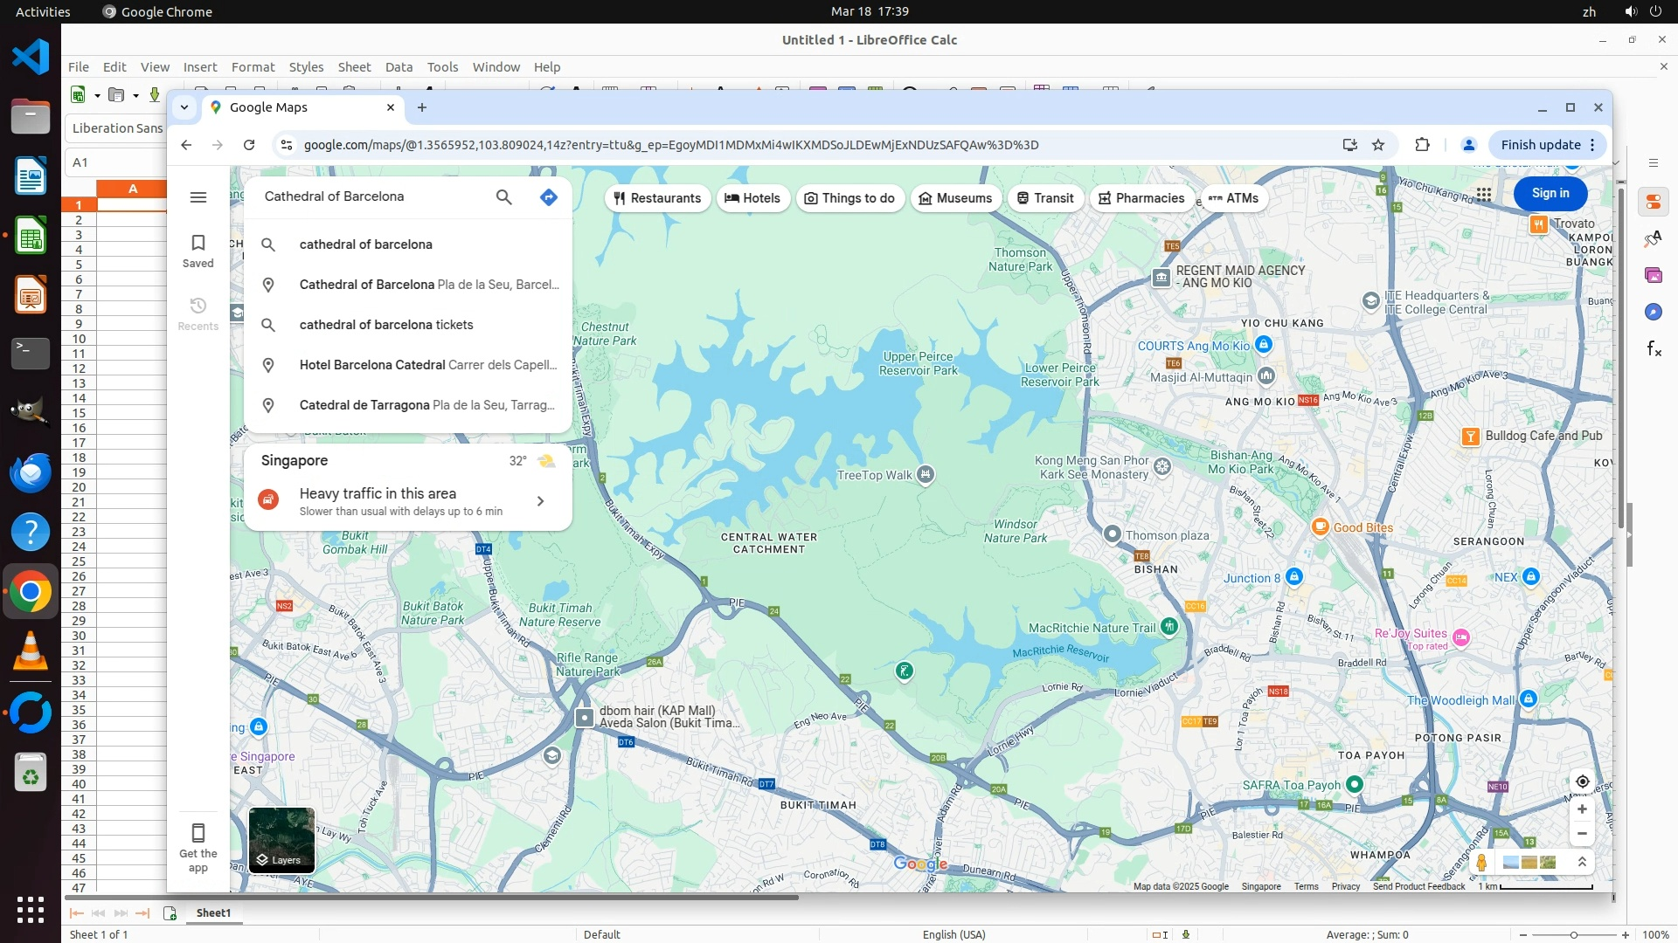1678x943 pixels.
Task: Zoom in on the map
Action: [1582, 809]
